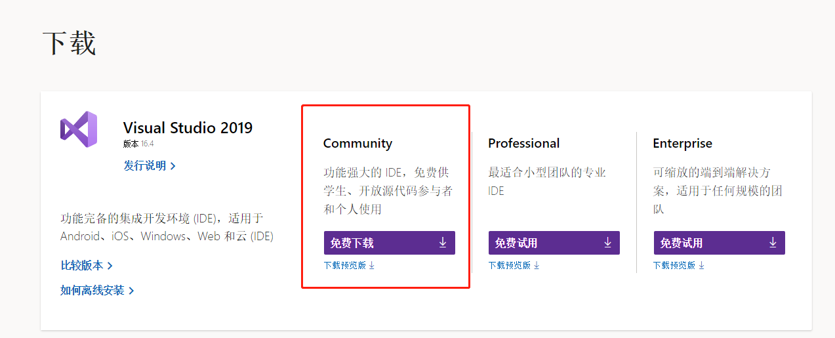
Task: Open the Enterprise 下载预览版 link
Action: (x=674, y=266)
